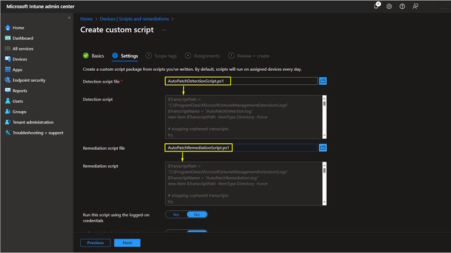This screenshot has width=451, height=253.
Task: Click inside the Detection script text area
Action: tap(244, 117)
